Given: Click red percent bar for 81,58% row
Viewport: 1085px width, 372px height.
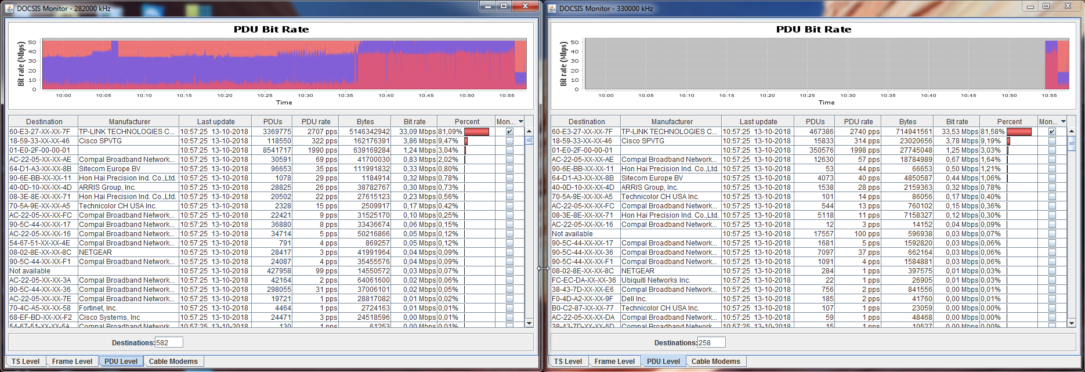Looking at the screenshot, I should 1019,132.
